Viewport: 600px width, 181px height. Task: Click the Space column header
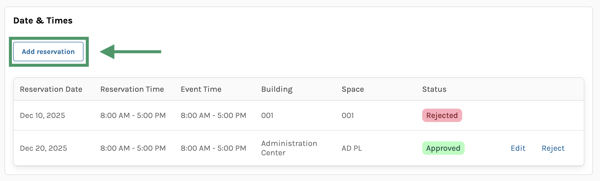click(x=353, y=89)
